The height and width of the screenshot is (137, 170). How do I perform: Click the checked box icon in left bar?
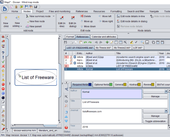point(3,102)
